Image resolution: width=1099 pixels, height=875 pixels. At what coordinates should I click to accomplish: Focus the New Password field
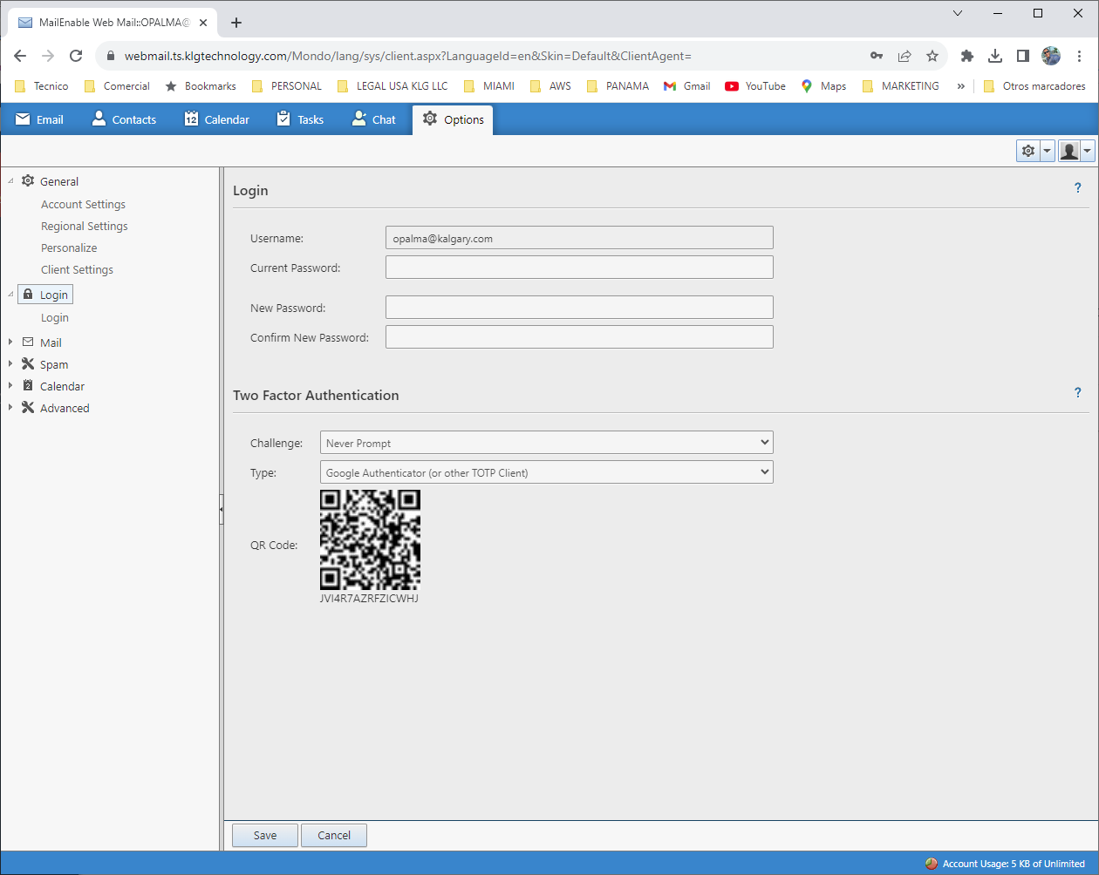click(x=579, y=308)
